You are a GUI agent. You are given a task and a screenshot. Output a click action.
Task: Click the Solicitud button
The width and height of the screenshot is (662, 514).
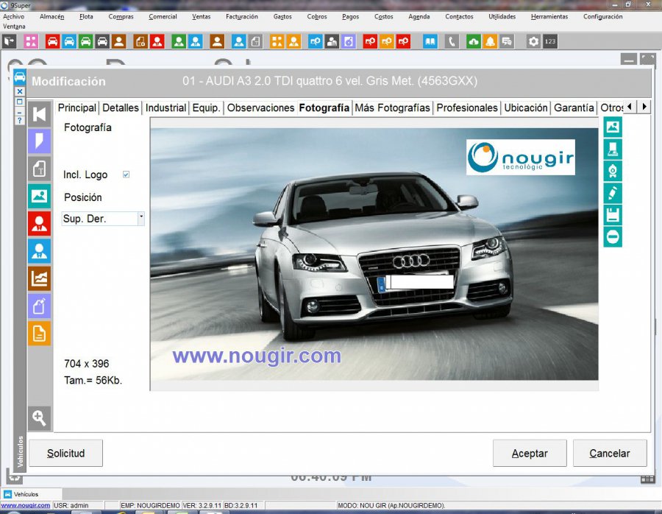tap(66, 453)
